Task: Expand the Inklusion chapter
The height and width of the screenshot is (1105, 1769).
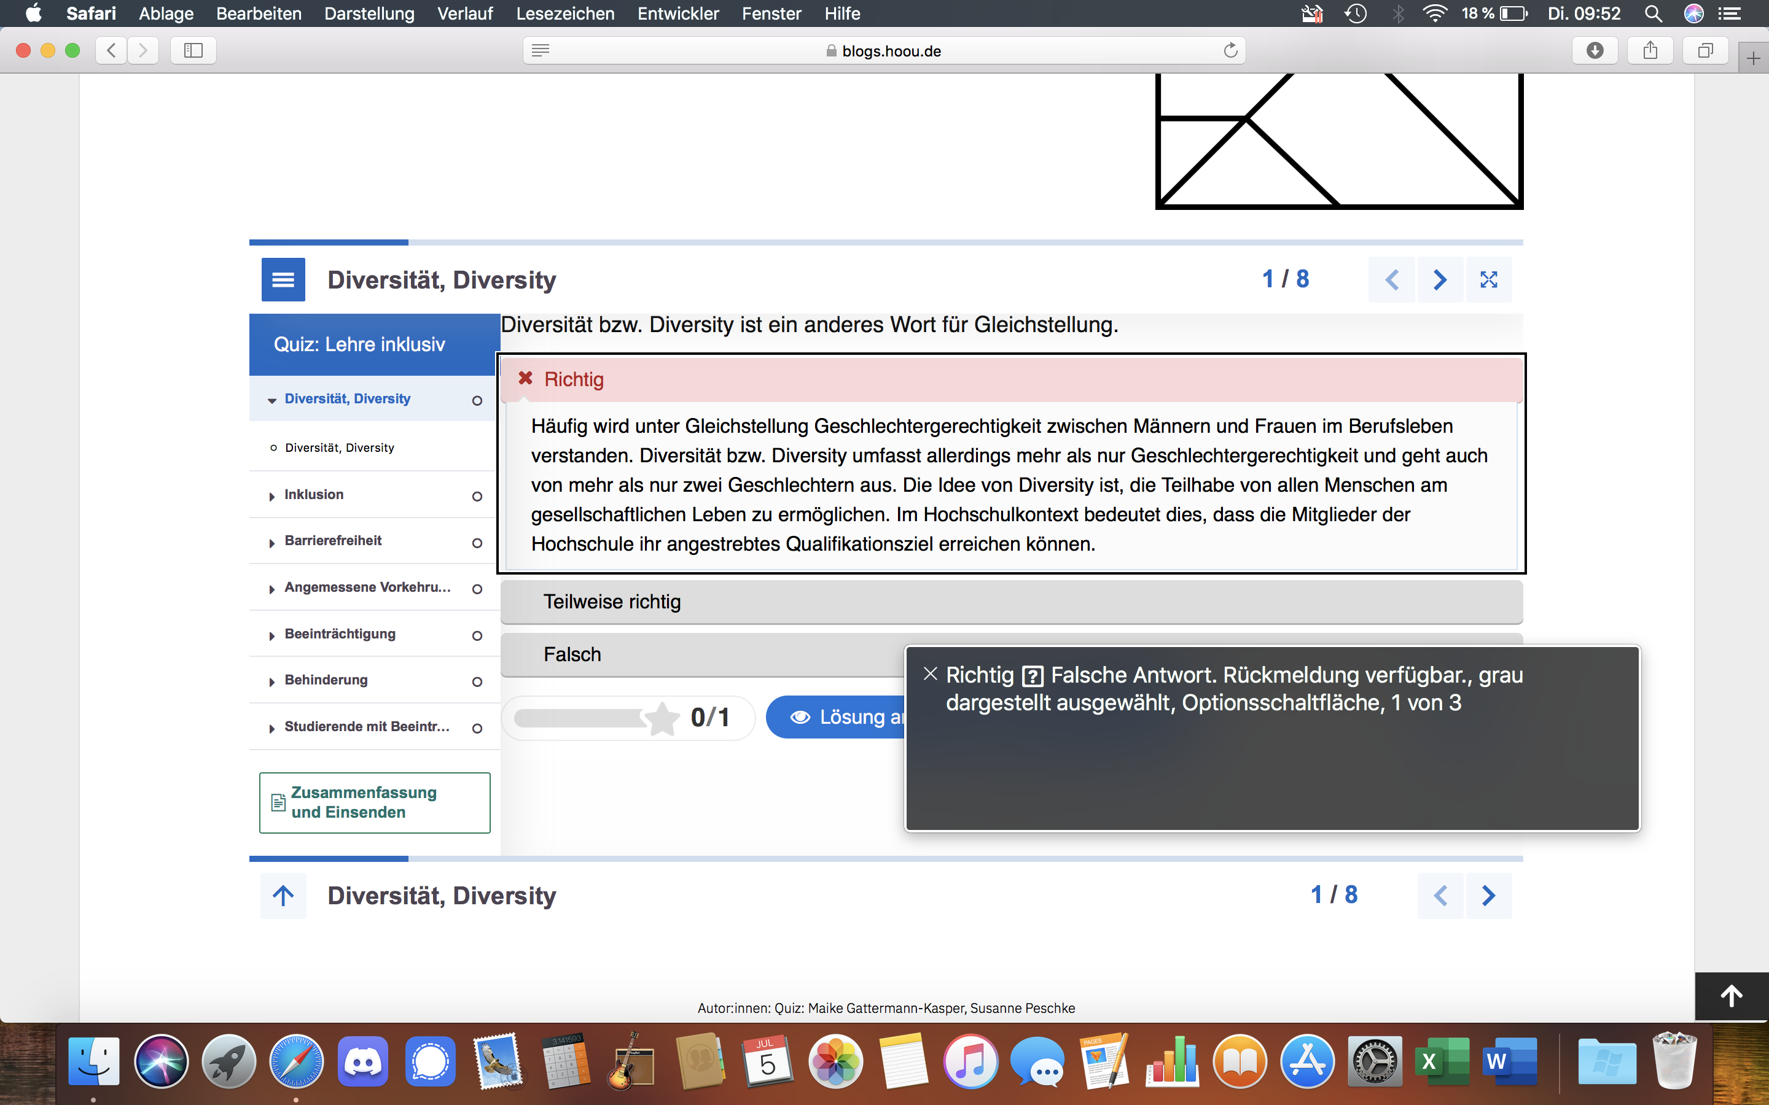Action: point(374,495)
